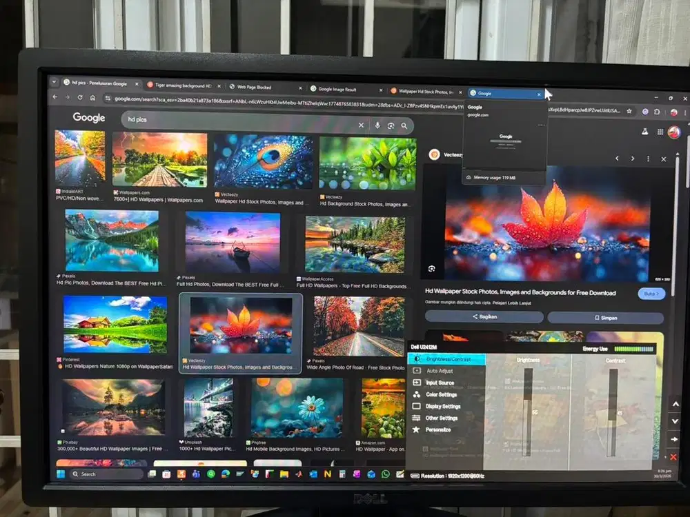Open the Google apps grid icon
Image resolution: width=690 pixels, height=517 pixels.
660,132
